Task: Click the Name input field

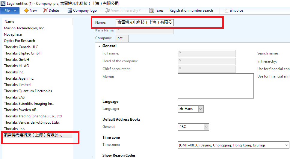Action: (x=145, y=22)
